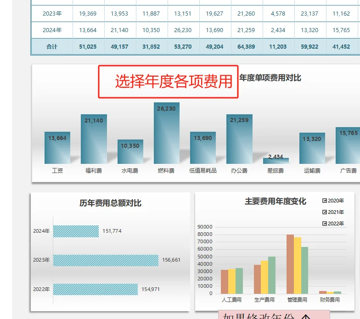Select the 2024年 row header cell
Viewport: 360px width, 319px height.
(52, 30)
